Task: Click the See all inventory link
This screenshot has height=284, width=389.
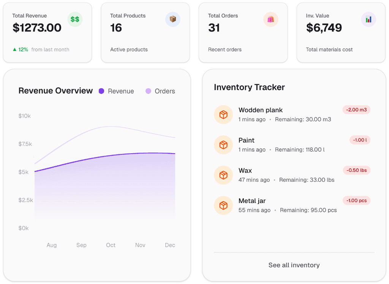Action: tap(294, 265)
